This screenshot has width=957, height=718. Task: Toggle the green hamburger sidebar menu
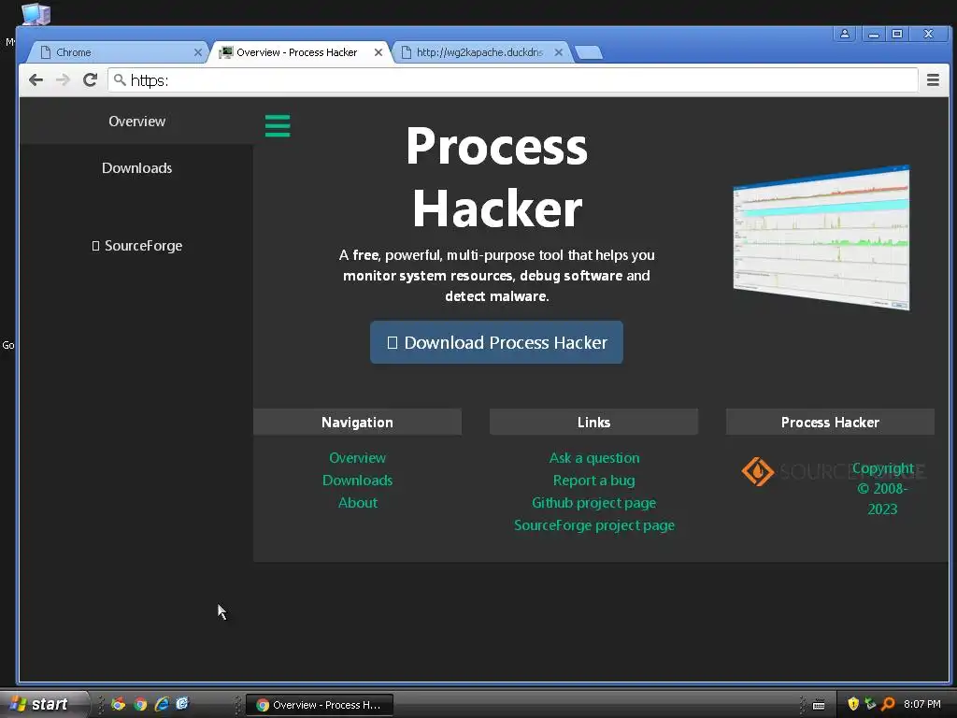278,126
